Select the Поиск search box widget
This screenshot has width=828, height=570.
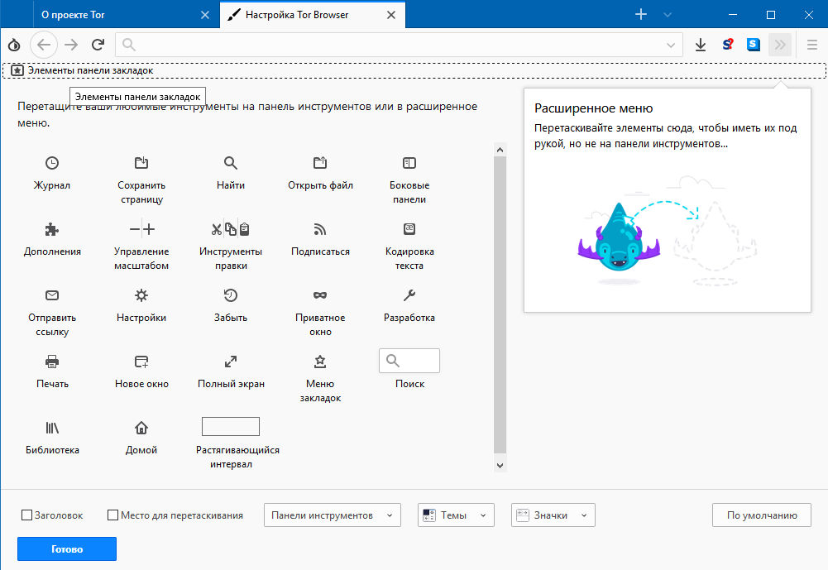click(x=409, y=361)
